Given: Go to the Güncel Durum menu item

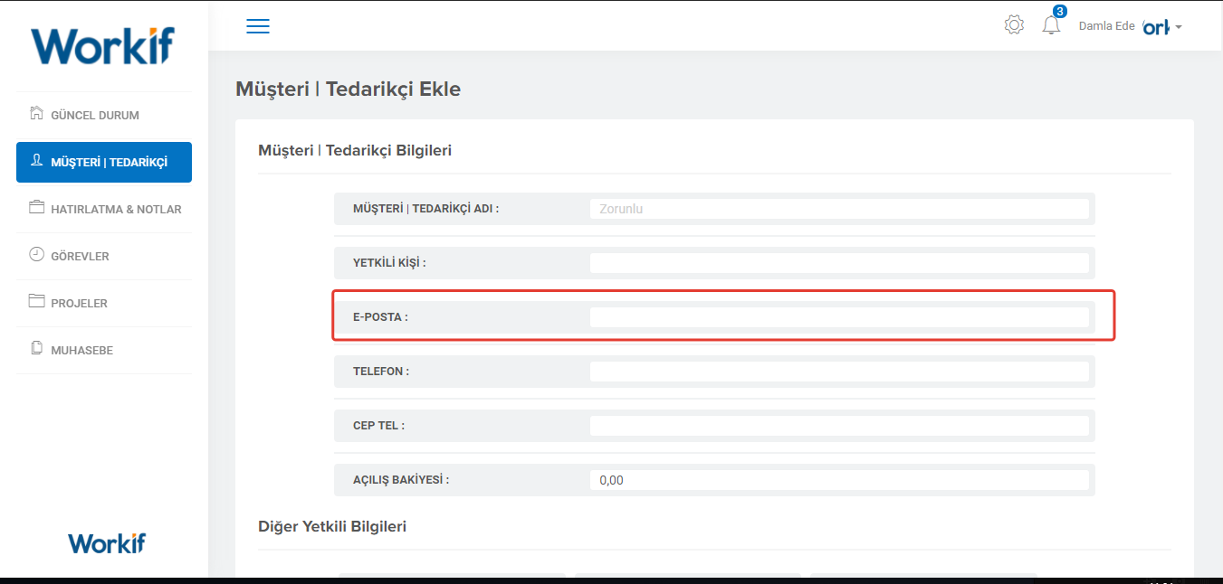Looking at the screenshot, I should (x=95, y=116).
